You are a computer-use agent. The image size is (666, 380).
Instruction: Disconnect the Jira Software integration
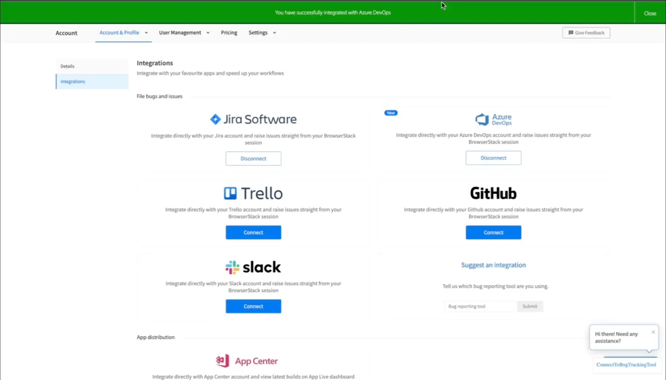point(253,159)
